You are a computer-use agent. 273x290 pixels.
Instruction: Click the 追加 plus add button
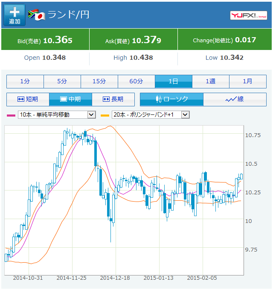[15, 15]
